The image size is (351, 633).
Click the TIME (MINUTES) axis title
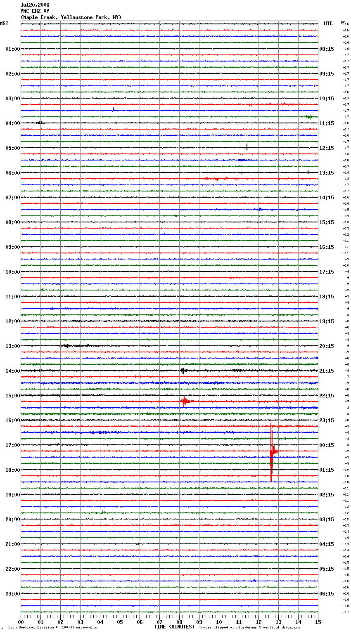(174, 627)
